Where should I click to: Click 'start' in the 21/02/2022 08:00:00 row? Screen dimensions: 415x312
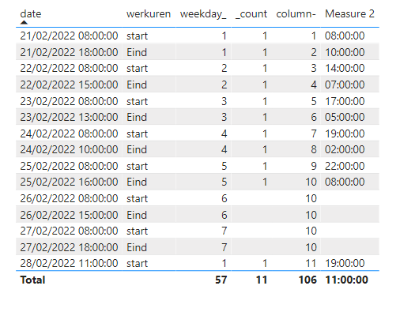[137, 36]
